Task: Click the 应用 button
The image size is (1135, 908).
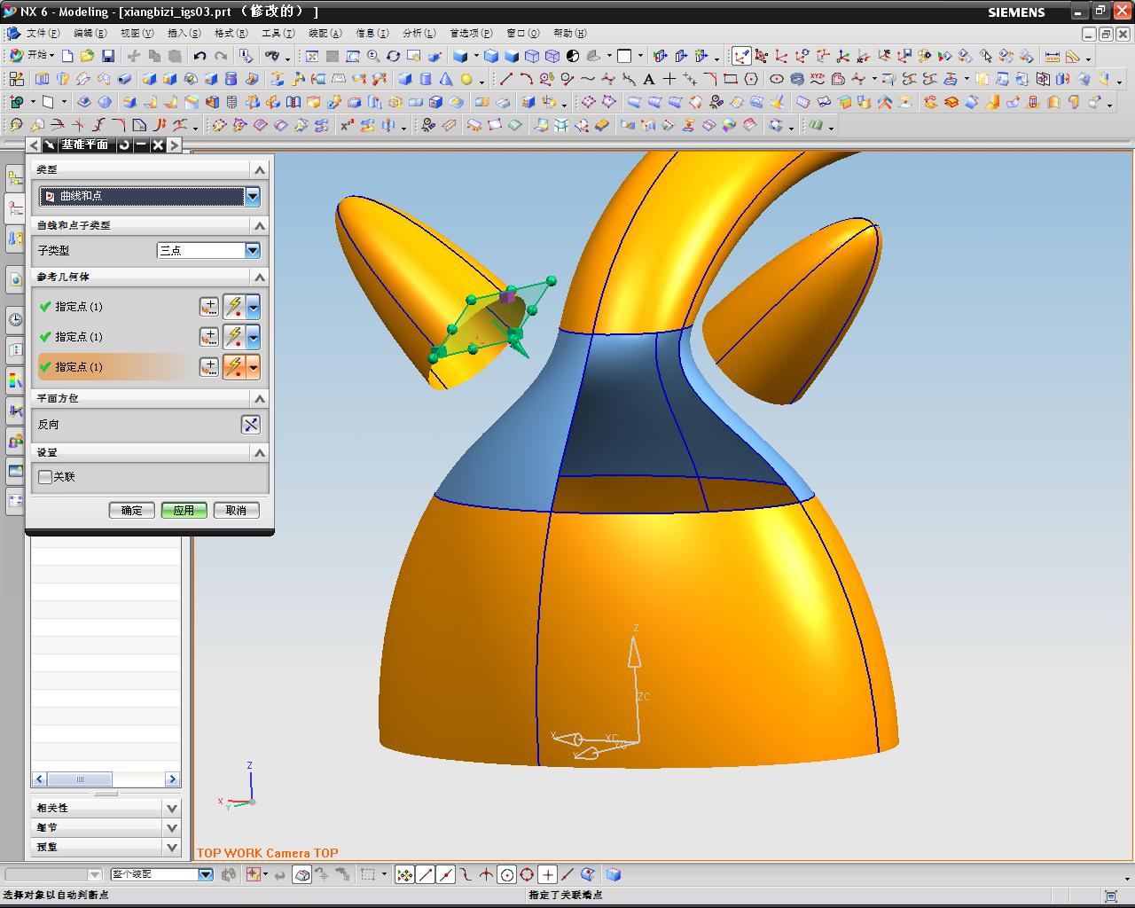Action: 184,511
